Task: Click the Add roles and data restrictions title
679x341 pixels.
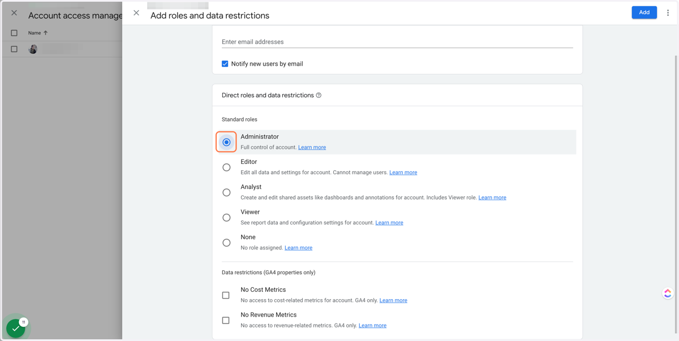Action: click(210, 16)
